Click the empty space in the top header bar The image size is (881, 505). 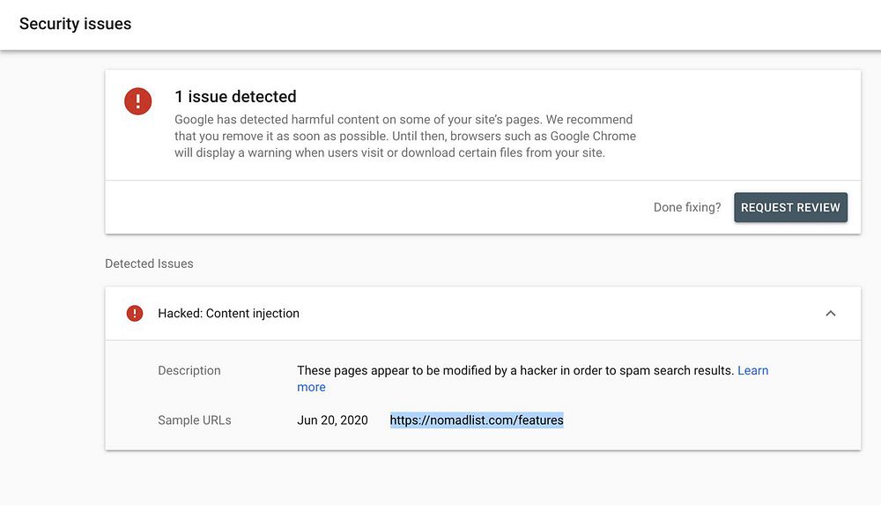(x=529, y=24)
